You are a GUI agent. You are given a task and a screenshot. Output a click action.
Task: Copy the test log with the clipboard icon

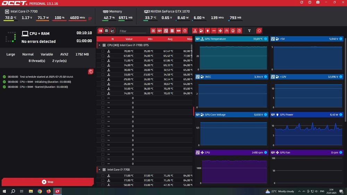[x=91, y=72]
